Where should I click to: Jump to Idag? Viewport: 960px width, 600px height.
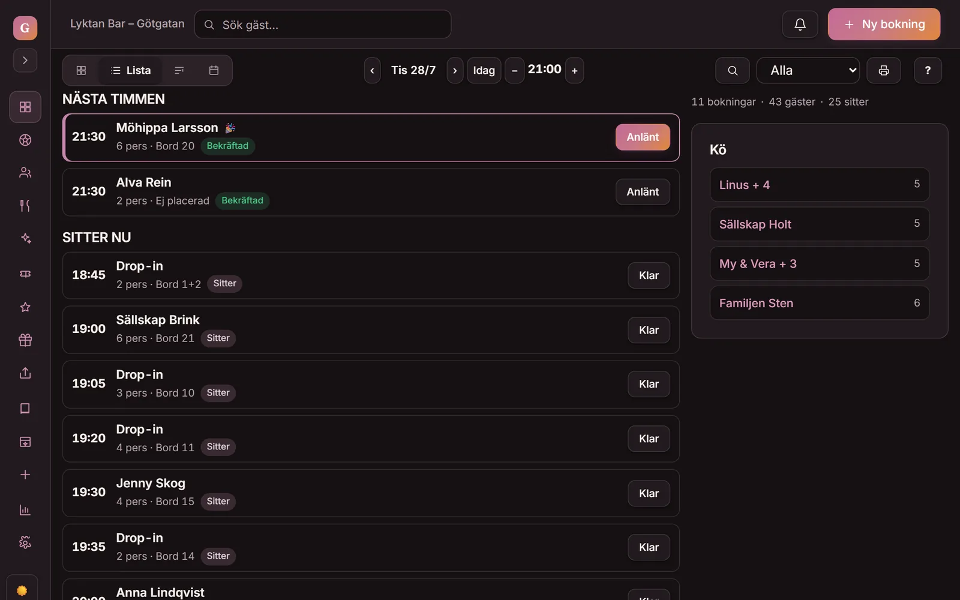(x=484, y=71)
